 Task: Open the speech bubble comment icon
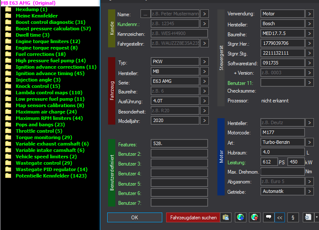point(269,217)
